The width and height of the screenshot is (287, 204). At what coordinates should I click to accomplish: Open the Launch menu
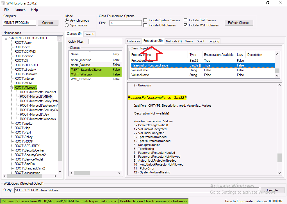pos(20,10)
